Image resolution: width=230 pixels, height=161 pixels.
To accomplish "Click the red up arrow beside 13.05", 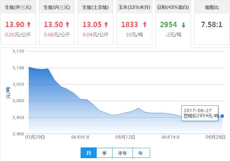I will tap(106, 24).
